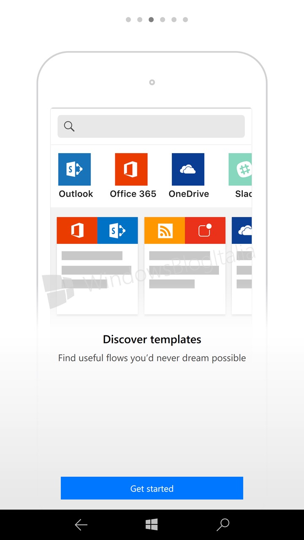Click the Outlook label text
This screenshot has width=304, height=540.
click(x=76, y=194)
